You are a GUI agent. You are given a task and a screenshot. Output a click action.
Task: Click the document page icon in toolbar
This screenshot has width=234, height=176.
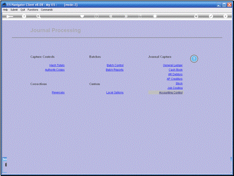155,16
